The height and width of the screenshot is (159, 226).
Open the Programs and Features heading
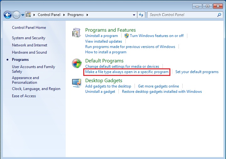coord(110,30)
